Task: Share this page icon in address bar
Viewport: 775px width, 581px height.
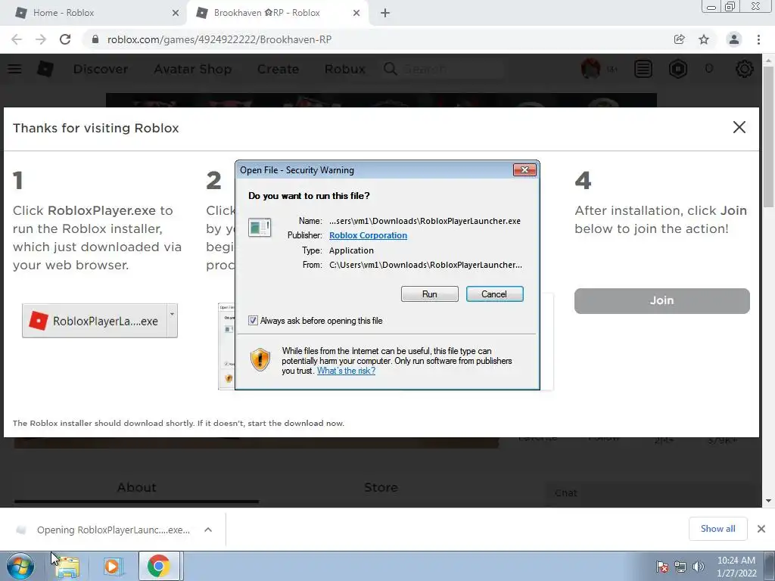Action: point(680,39)
